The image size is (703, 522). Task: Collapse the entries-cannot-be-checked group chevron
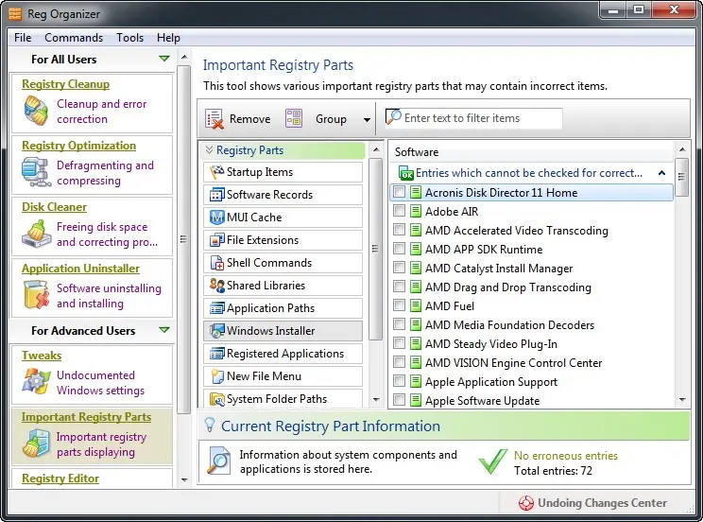click(661, 173)
